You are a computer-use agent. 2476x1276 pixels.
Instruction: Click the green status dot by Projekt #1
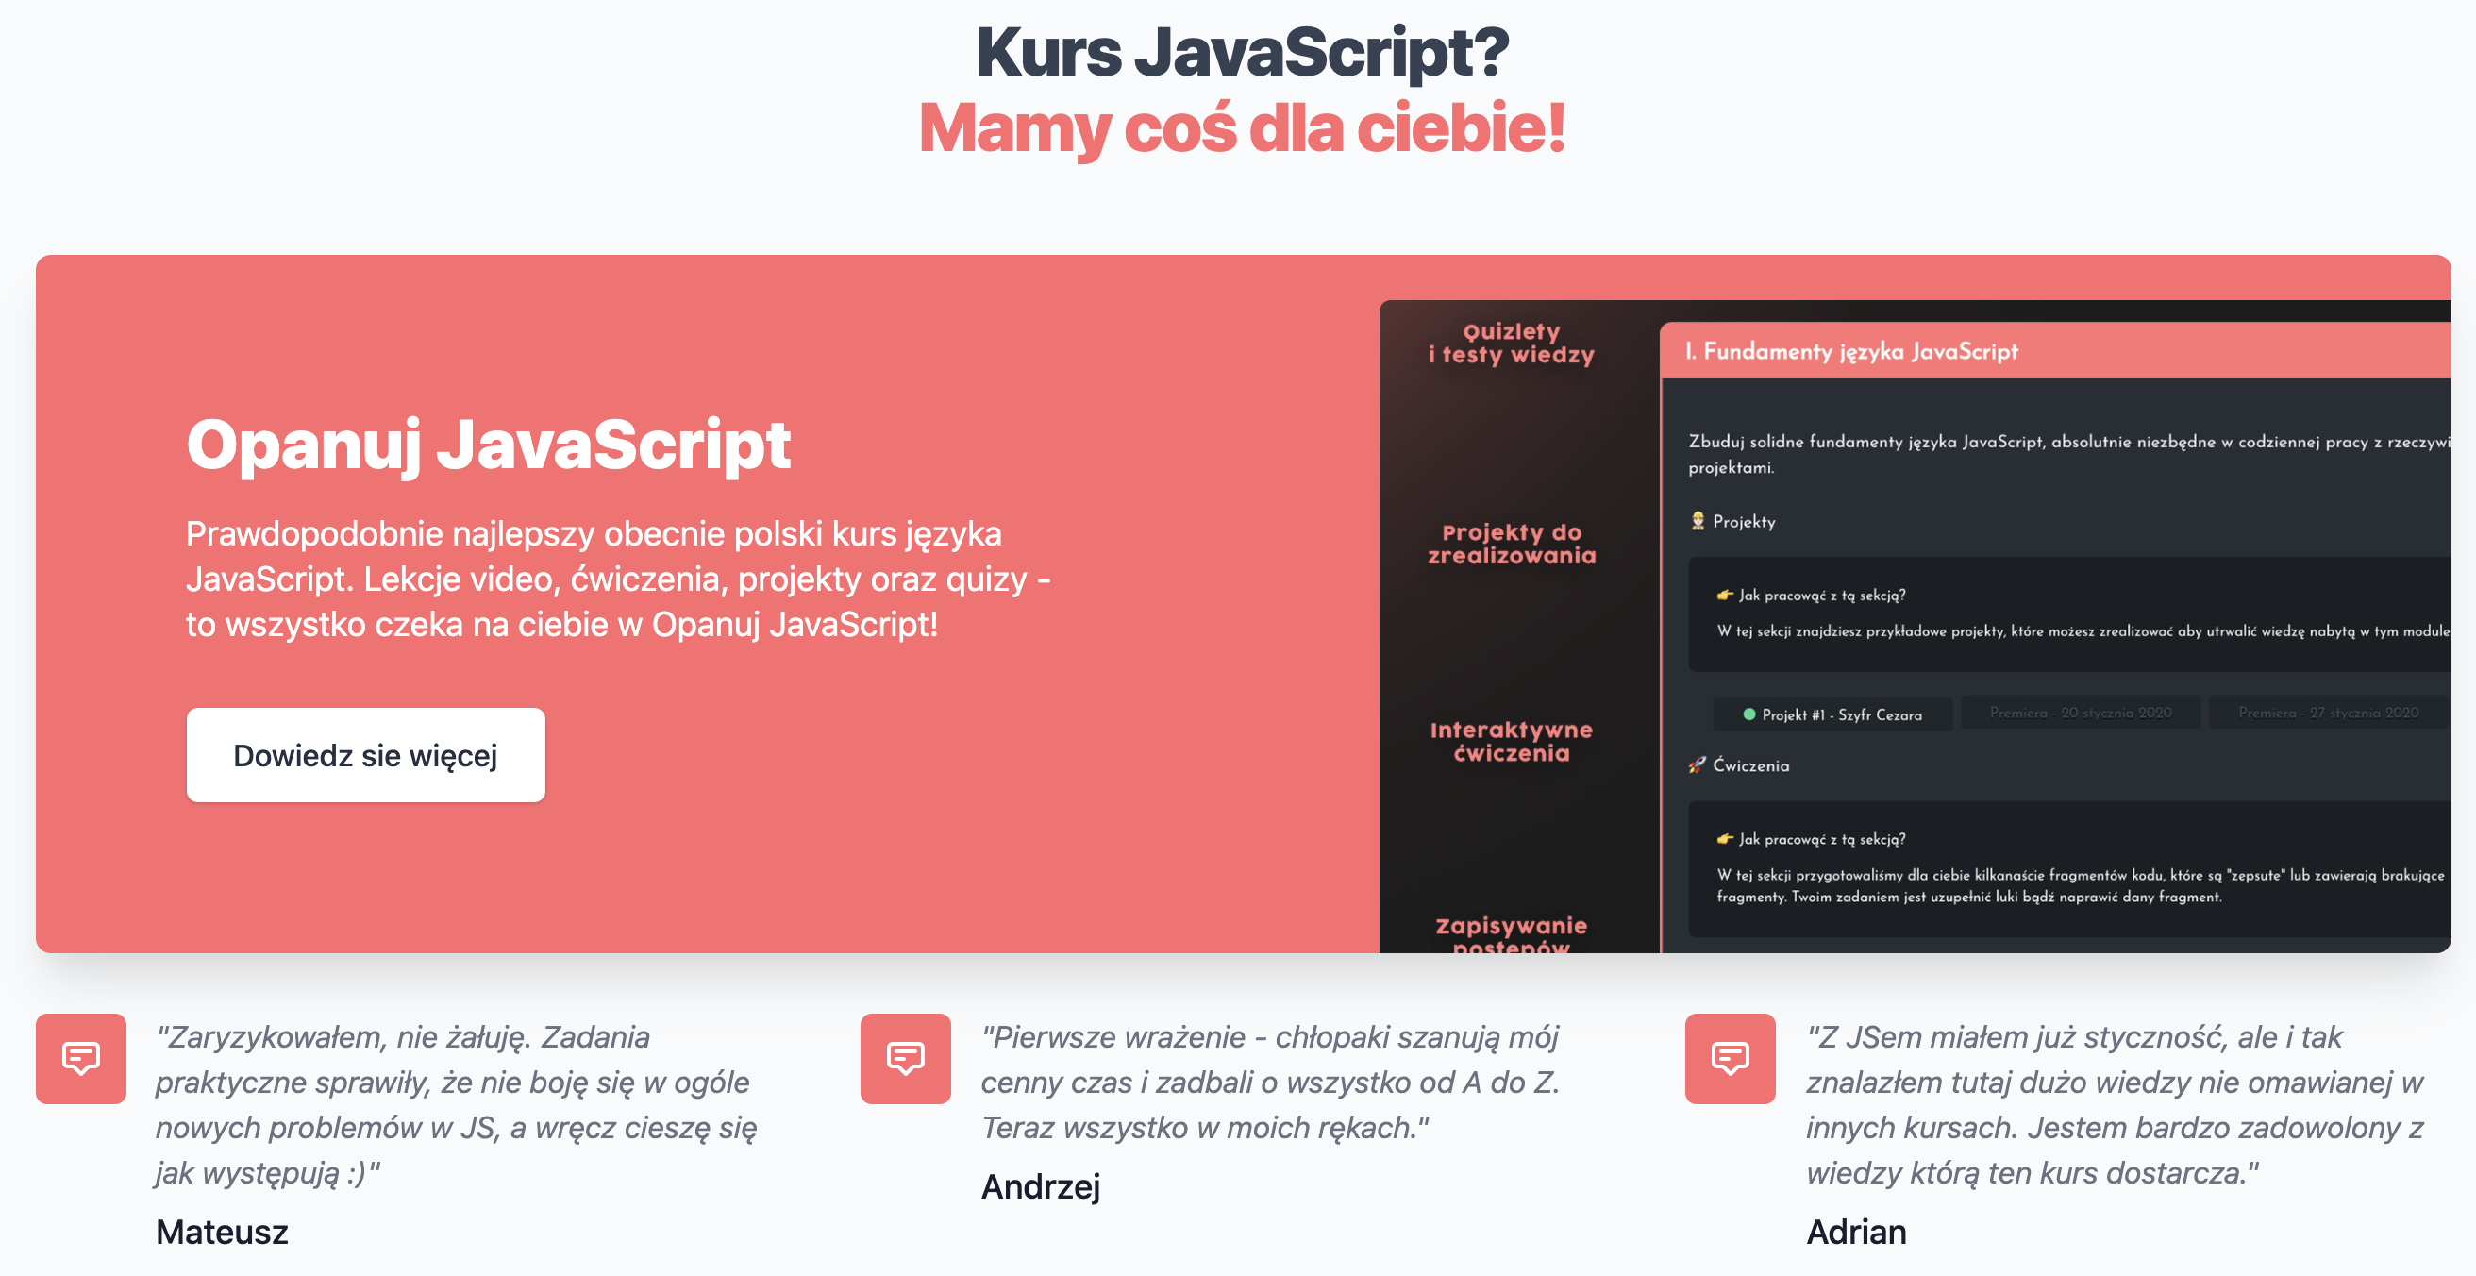[1749, 714]
